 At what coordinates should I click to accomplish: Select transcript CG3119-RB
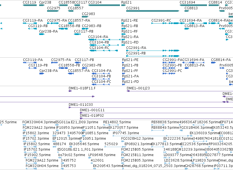coord(33,29)
